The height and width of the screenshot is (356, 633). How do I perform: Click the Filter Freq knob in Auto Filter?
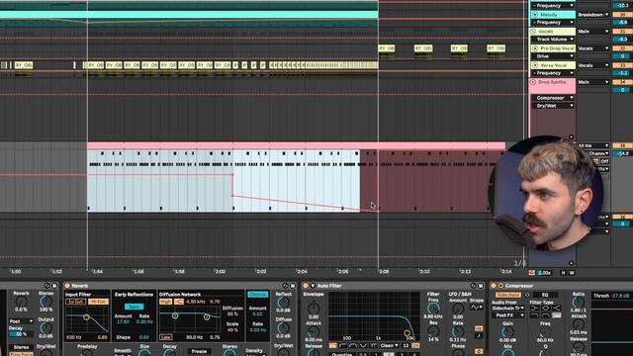coord(433,309)
